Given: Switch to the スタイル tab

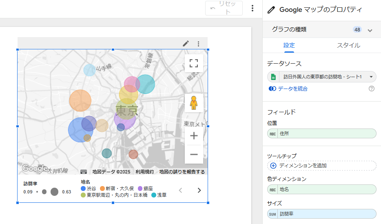Looking at the screenshot, I should pos(348,45).
